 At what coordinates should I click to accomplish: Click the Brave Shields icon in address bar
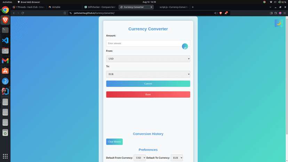coord(220,13)
